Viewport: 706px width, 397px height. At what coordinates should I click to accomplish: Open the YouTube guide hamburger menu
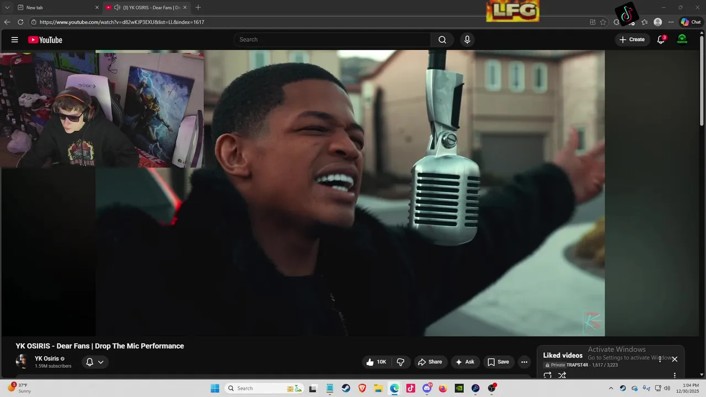coord(15,40)
